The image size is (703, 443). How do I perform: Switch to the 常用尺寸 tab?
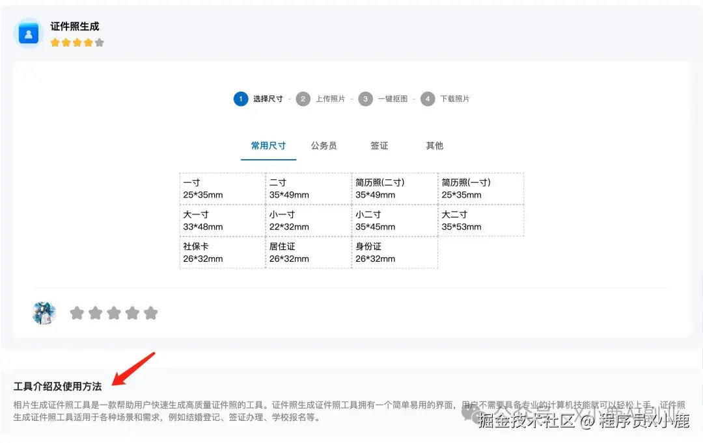click(268, 146)
